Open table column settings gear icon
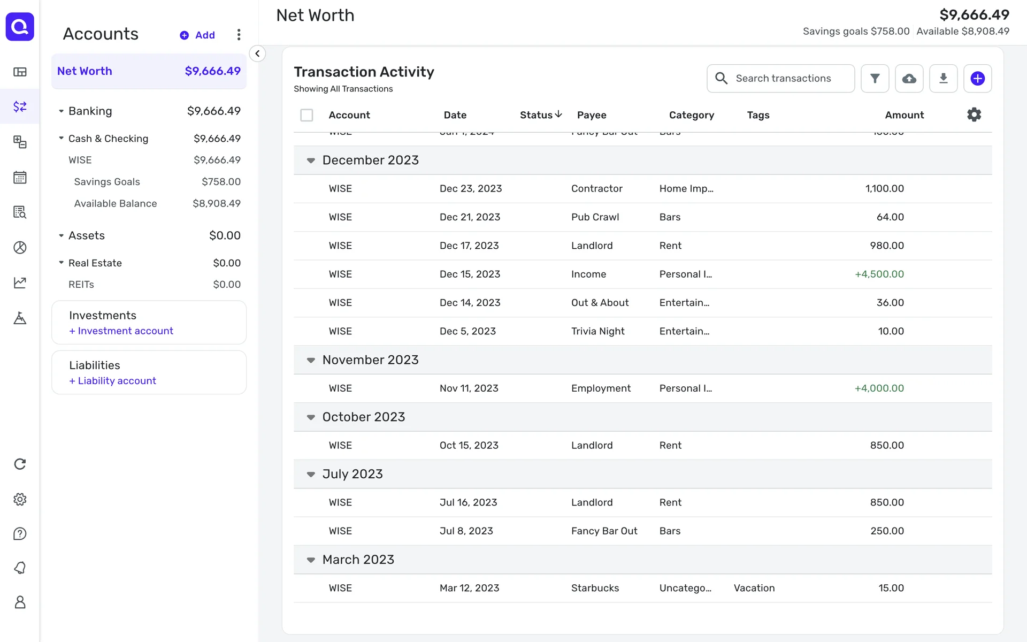1027x642 pixels. 974,114
